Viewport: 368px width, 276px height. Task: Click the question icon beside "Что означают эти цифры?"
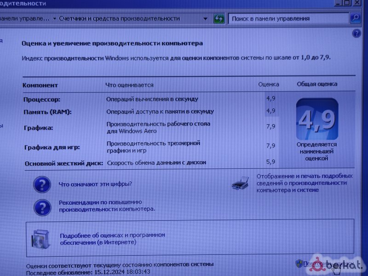42,184
